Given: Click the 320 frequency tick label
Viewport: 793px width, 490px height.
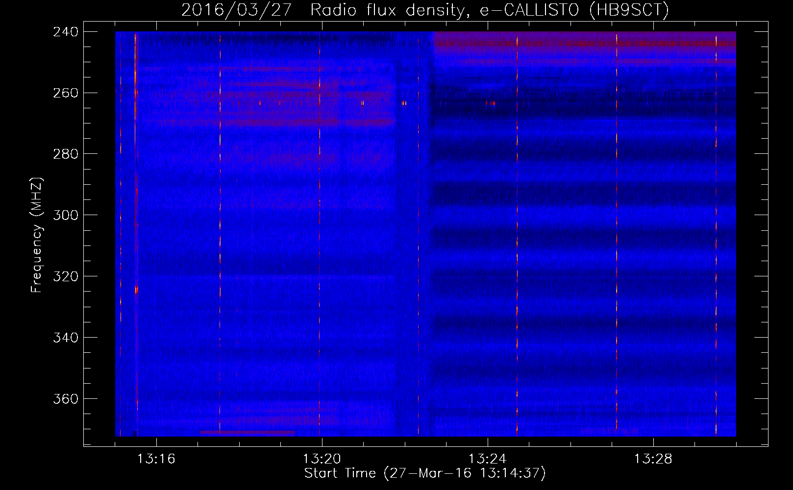Looking at the screenshot, I should coord(66,276).
